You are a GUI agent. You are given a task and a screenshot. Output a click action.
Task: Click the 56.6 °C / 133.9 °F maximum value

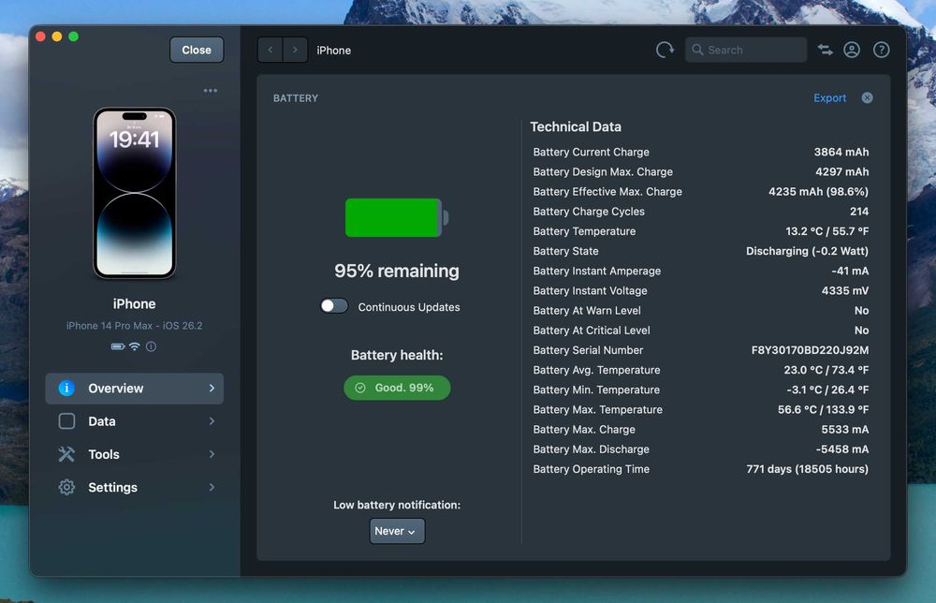tap(823, 409)
